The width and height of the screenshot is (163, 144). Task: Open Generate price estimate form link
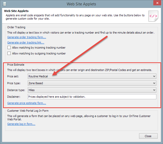pos(26,103)
